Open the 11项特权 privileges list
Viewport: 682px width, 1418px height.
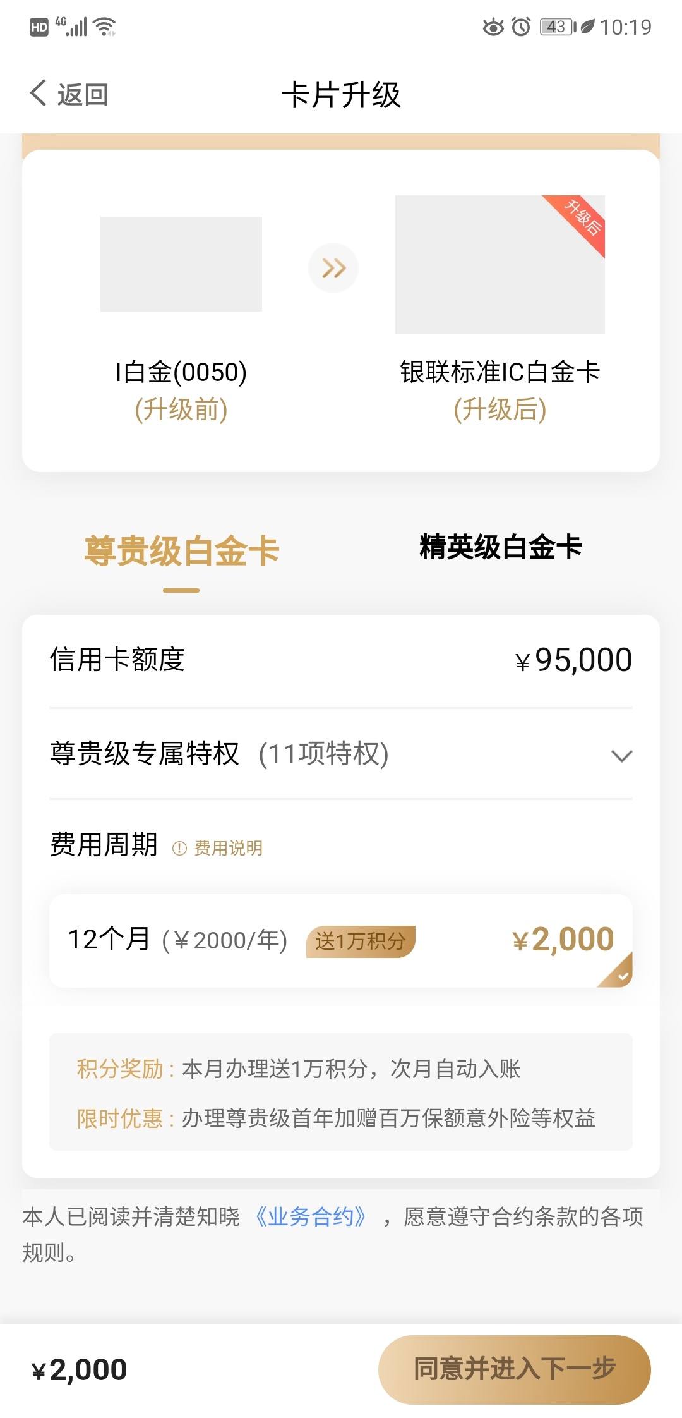(x=324, y=753)
